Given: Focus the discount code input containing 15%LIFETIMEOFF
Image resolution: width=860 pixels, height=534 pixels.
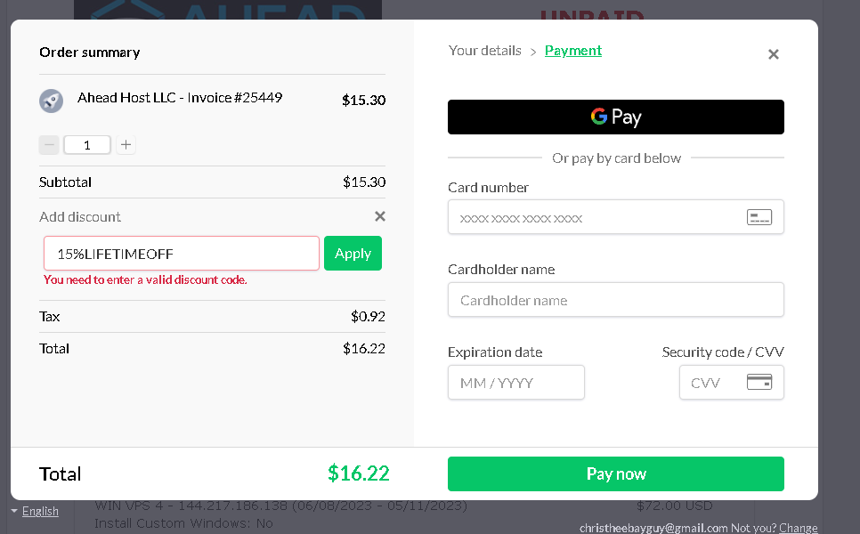Looking at the screenshot, I should [x=182, y=254].
